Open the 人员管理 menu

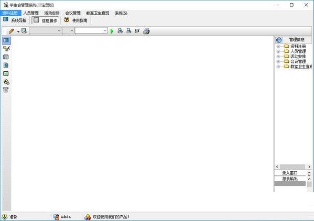pos(31,13)
